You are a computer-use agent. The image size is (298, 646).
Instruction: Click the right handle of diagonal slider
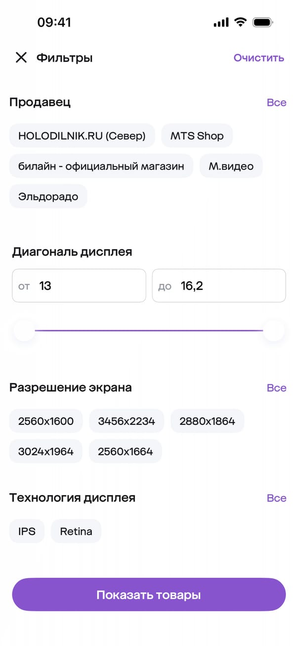coord(273,330)
